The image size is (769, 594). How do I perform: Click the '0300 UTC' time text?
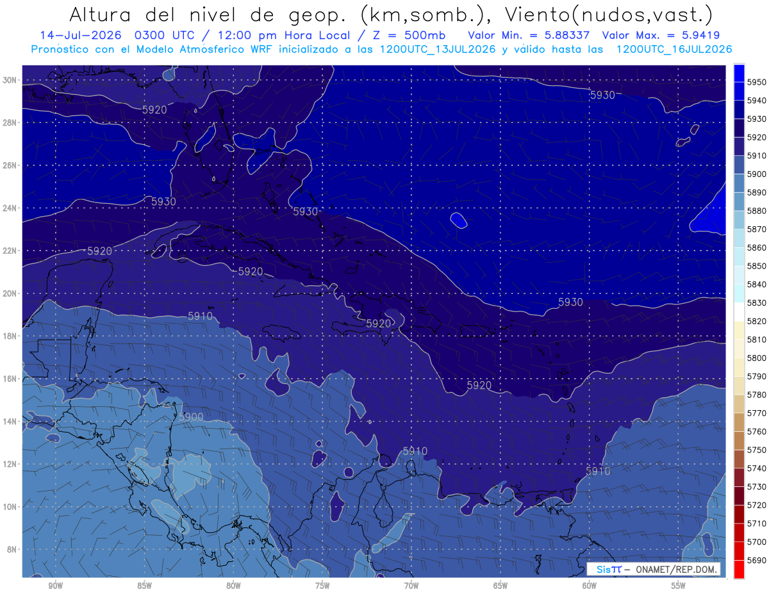click(x=165, y=35)
